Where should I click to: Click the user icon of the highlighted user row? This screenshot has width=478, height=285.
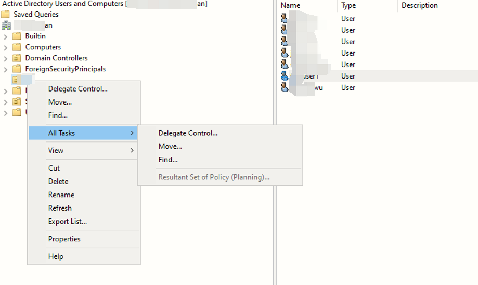pyautogui.click(x=285, y=76)
